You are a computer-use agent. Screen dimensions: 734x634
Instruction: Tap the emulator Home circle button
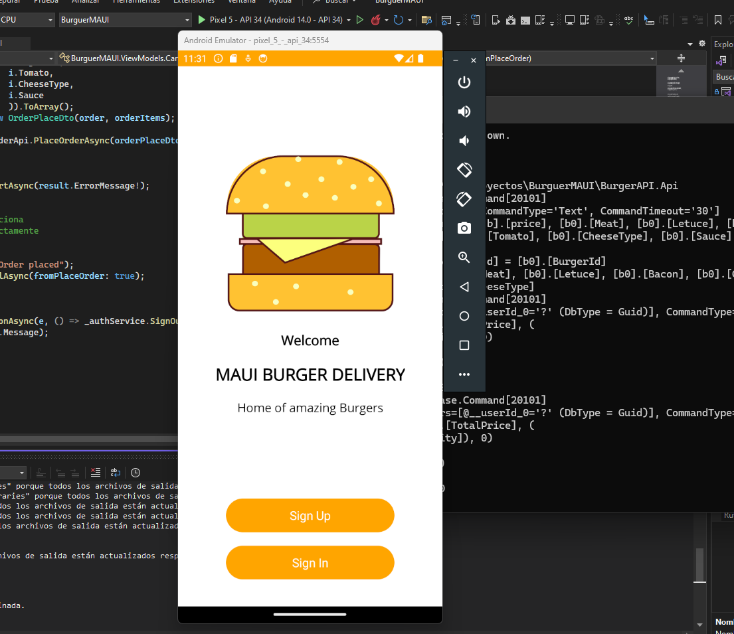coord(464,316)
